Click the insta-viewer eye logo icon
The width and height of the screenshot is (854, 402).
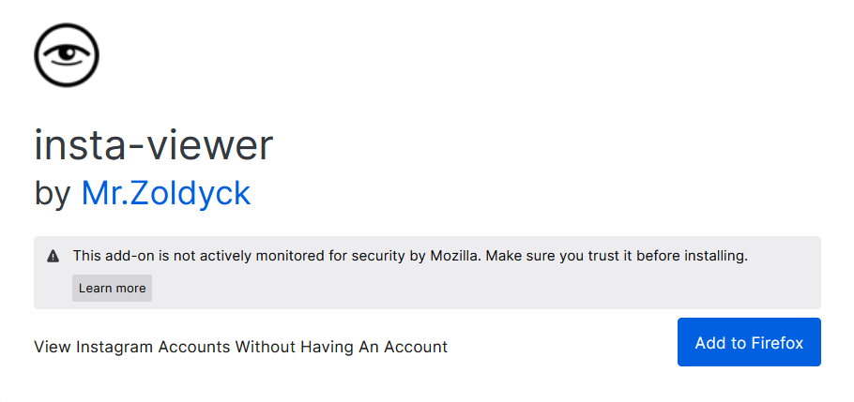coord(67,55)
